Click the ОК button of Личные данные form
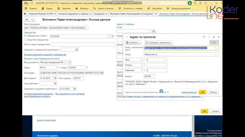The height and width of the screenshot is (137, 245). pos(204,111)
